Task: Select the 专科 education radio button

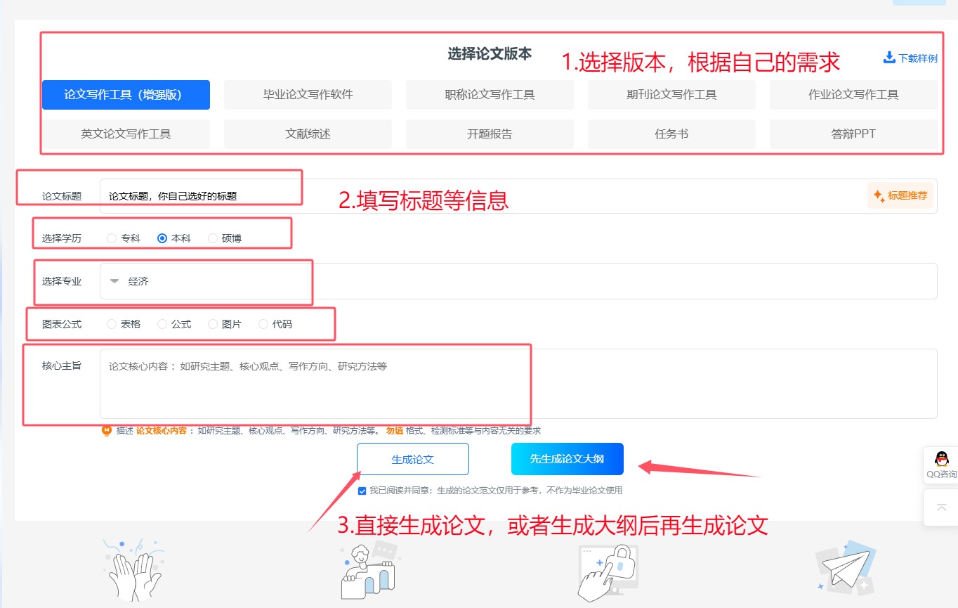Action: coord(112,238)
